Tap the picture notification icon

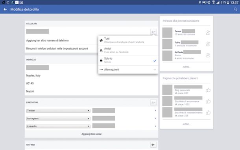pos(21,2)
